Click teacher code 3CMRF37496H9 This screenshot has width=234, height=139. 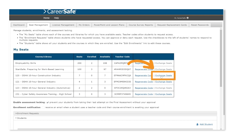point(122,94)
